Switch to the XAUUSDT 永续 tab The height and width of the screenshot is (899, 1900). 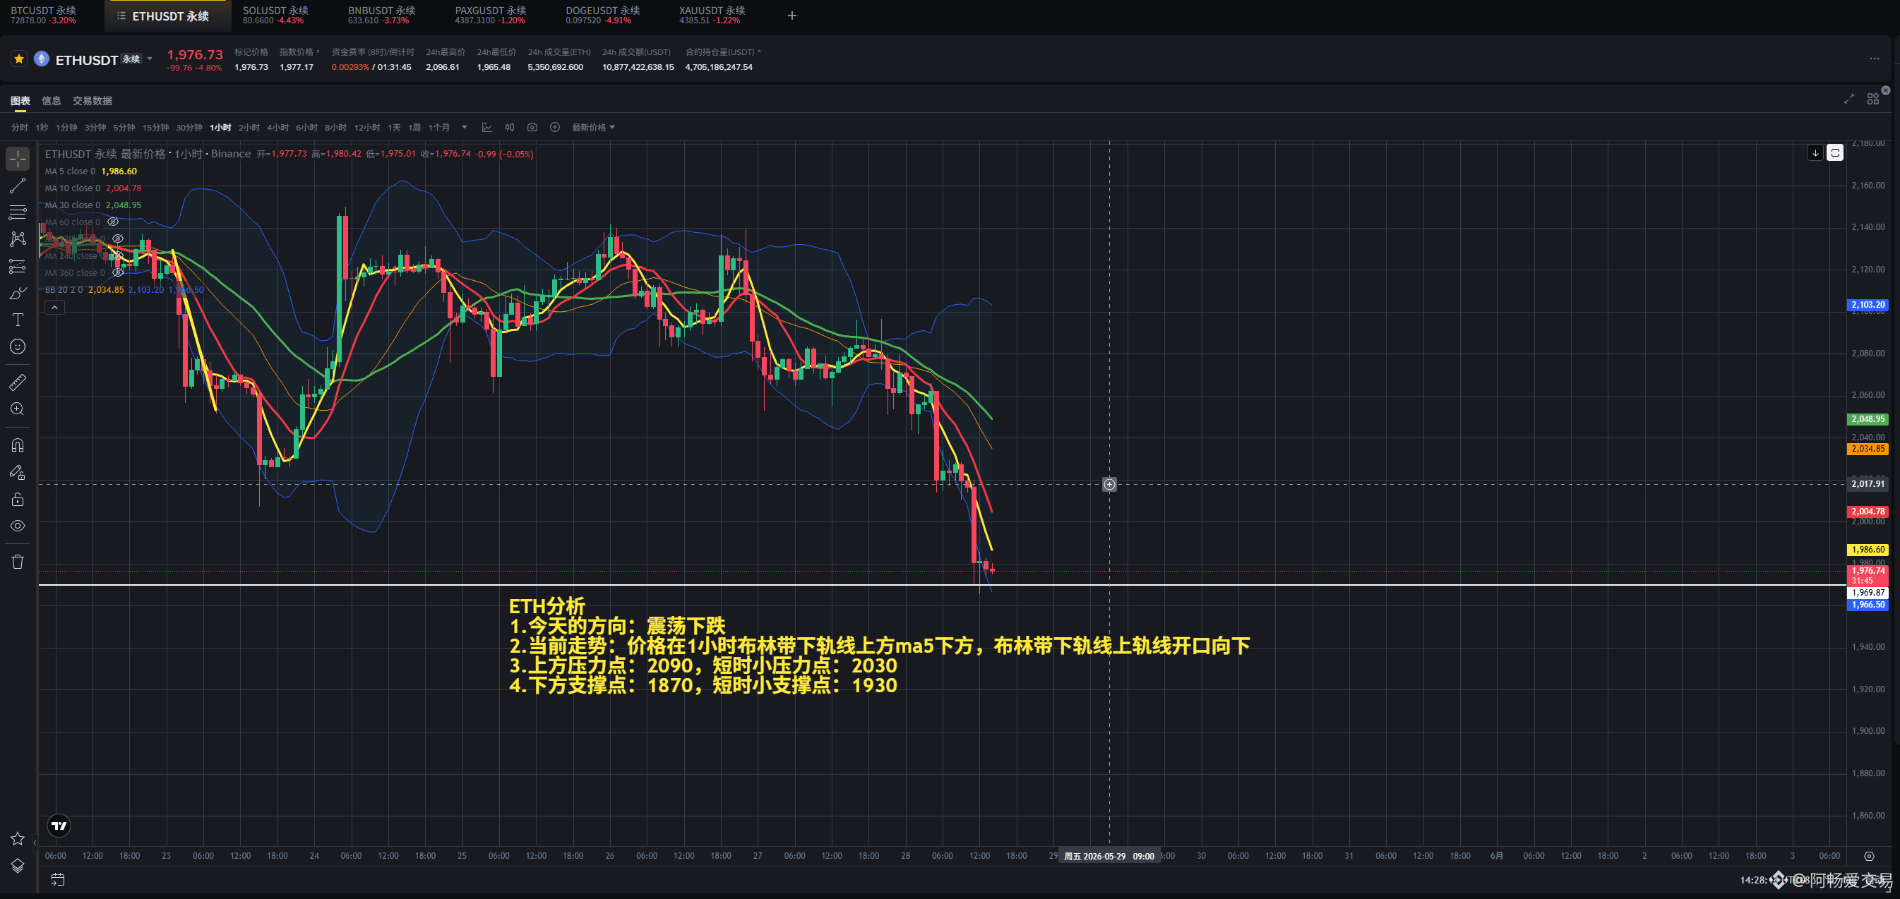[712, 16]
